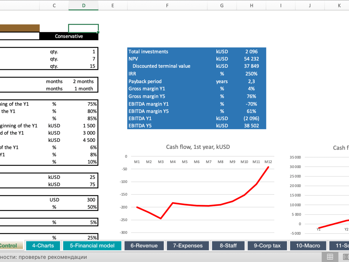Image resolution: width=349 pixels, height=262 pixels.
Task: Select the entire column D header
Action: (x=83, y=6)
